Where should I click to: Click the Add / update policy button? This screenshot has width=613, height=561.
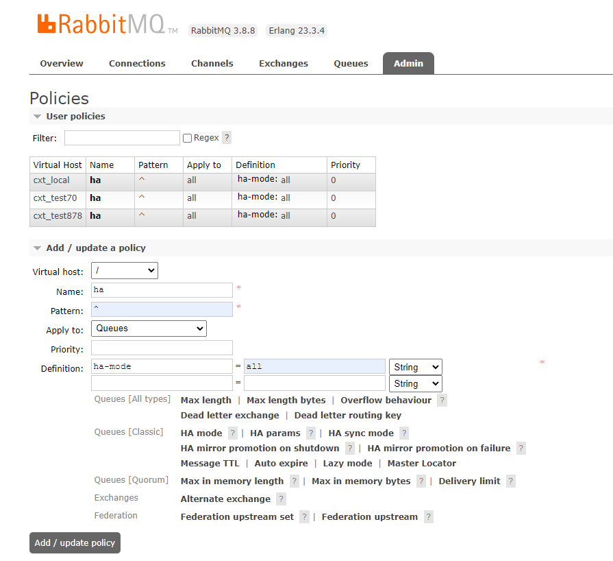75,542
